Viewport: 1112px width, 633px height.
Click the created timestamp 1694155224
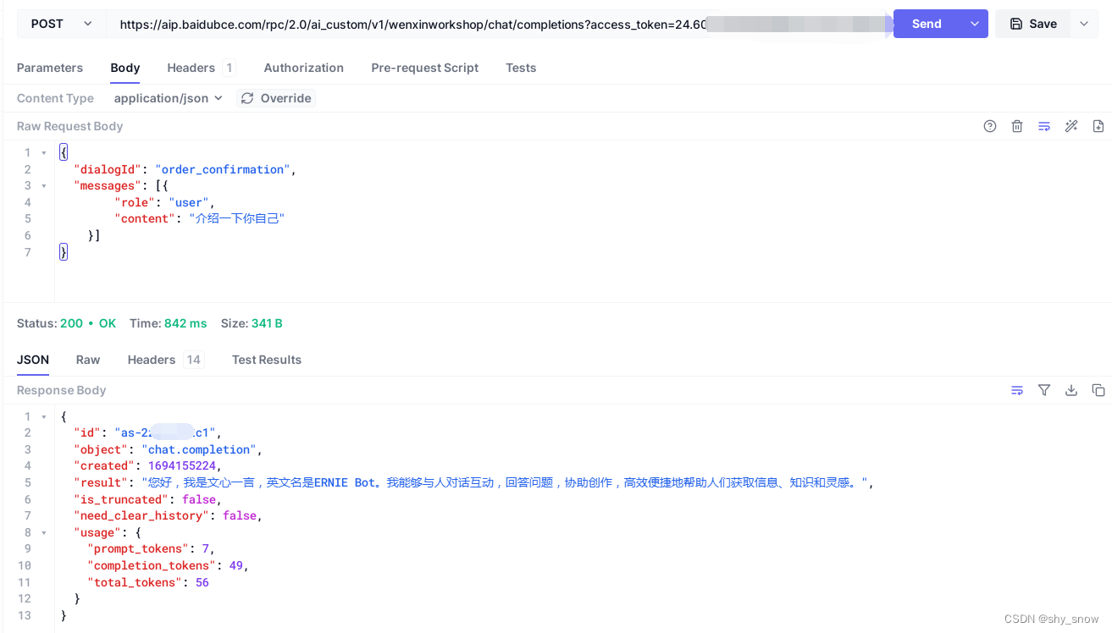(182, 465)
